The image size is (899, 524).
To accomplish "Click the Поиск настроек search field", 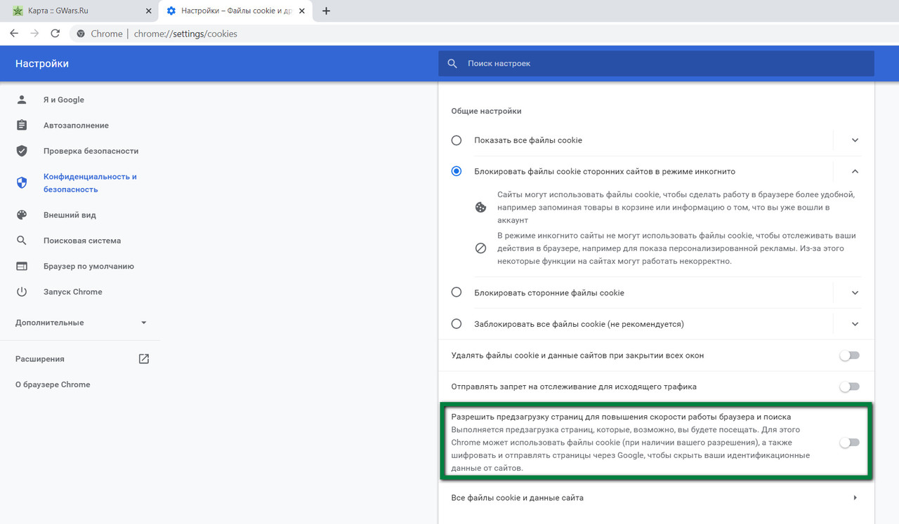I will tap(656, 63).
